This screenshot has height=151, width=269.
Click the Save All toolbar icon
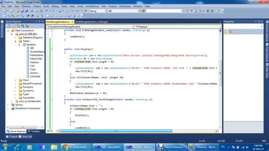pyautogui.click(x=26, y=11)
